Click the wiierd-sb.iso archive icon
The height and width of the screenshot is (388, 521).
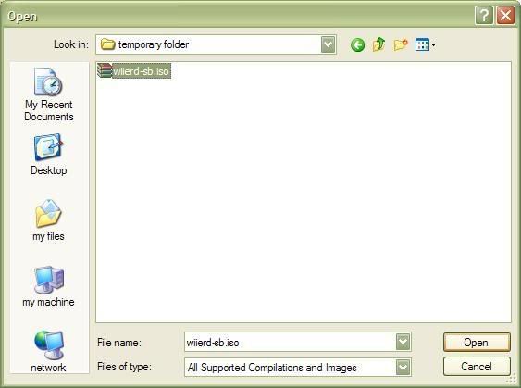[x=105, y=70]
